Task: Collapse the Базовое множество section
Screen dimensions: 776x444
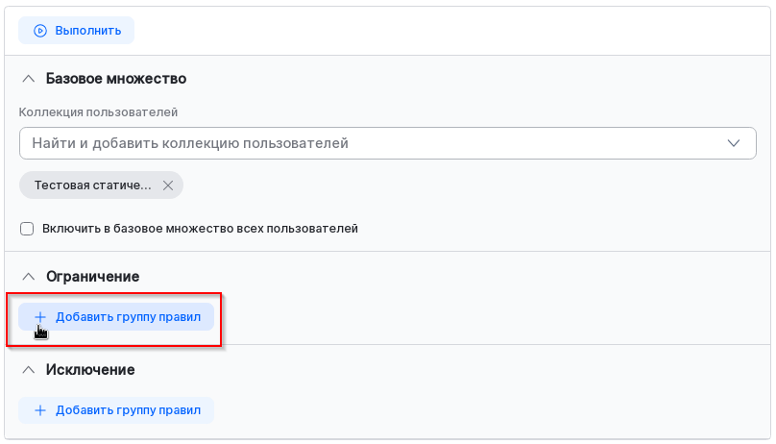Action: click(x=29, y=79)
